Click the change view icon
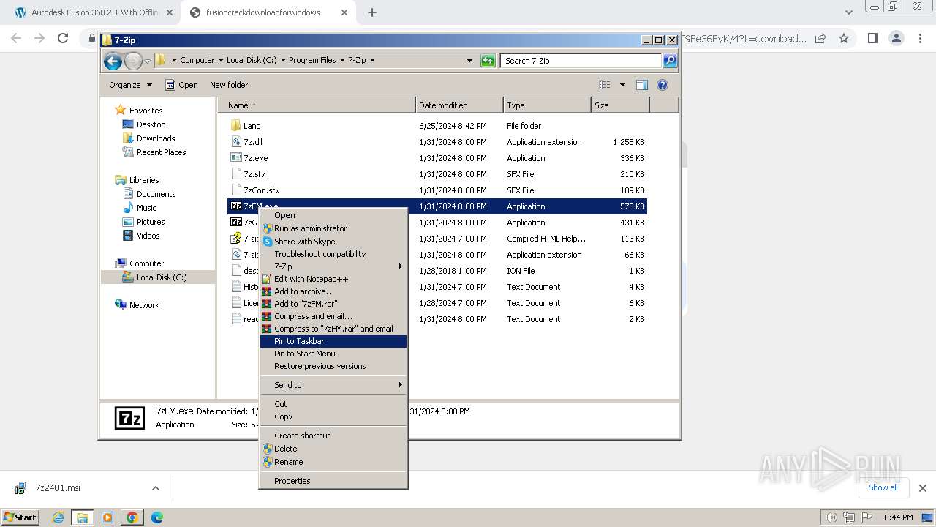This screenshot has height=527, width=936. (605, 85)
